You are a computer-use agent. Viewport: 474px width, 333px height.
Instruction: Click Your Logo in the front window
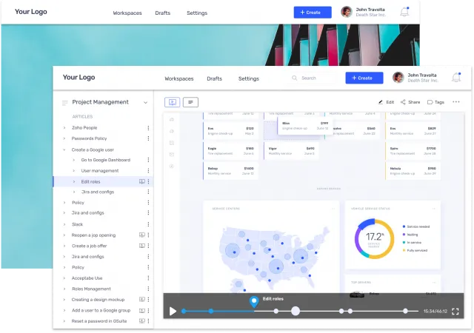pyautogui.click(x=79, y=78)
